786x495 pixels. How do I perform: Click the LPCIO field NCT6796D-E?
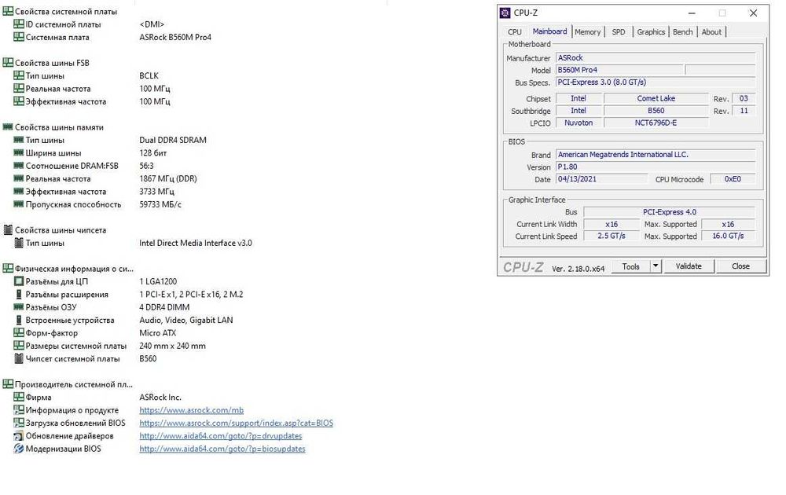click(656, 123)
